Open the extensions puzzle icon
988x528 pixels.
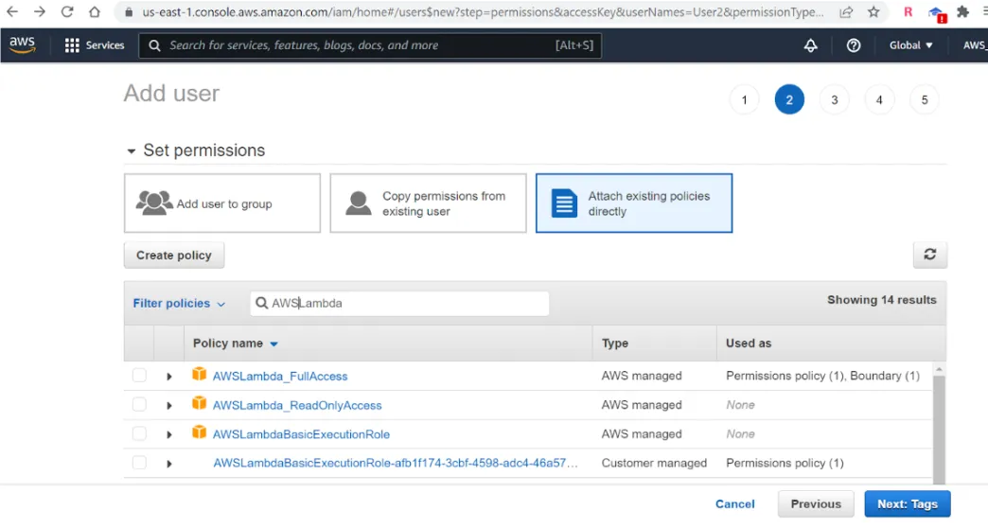(x=962, y=12)
